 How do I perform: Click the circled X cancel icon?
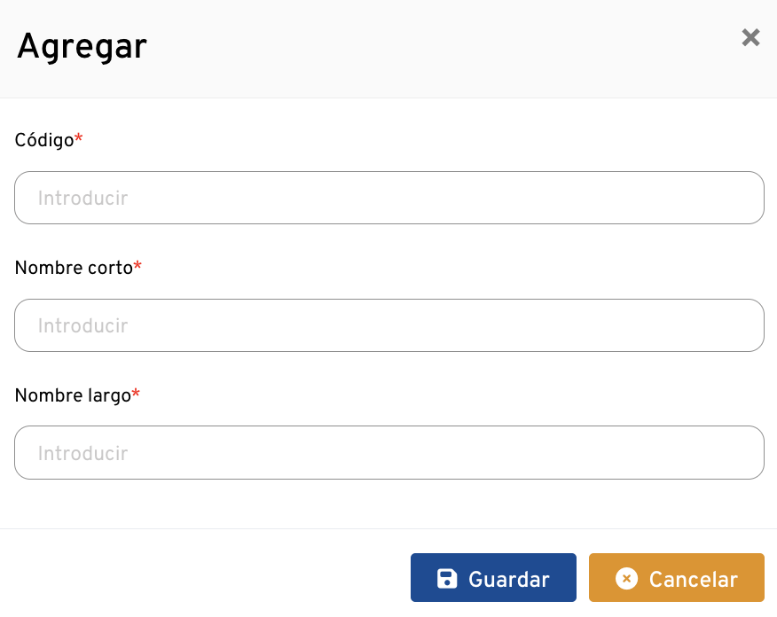click(627, 579)
